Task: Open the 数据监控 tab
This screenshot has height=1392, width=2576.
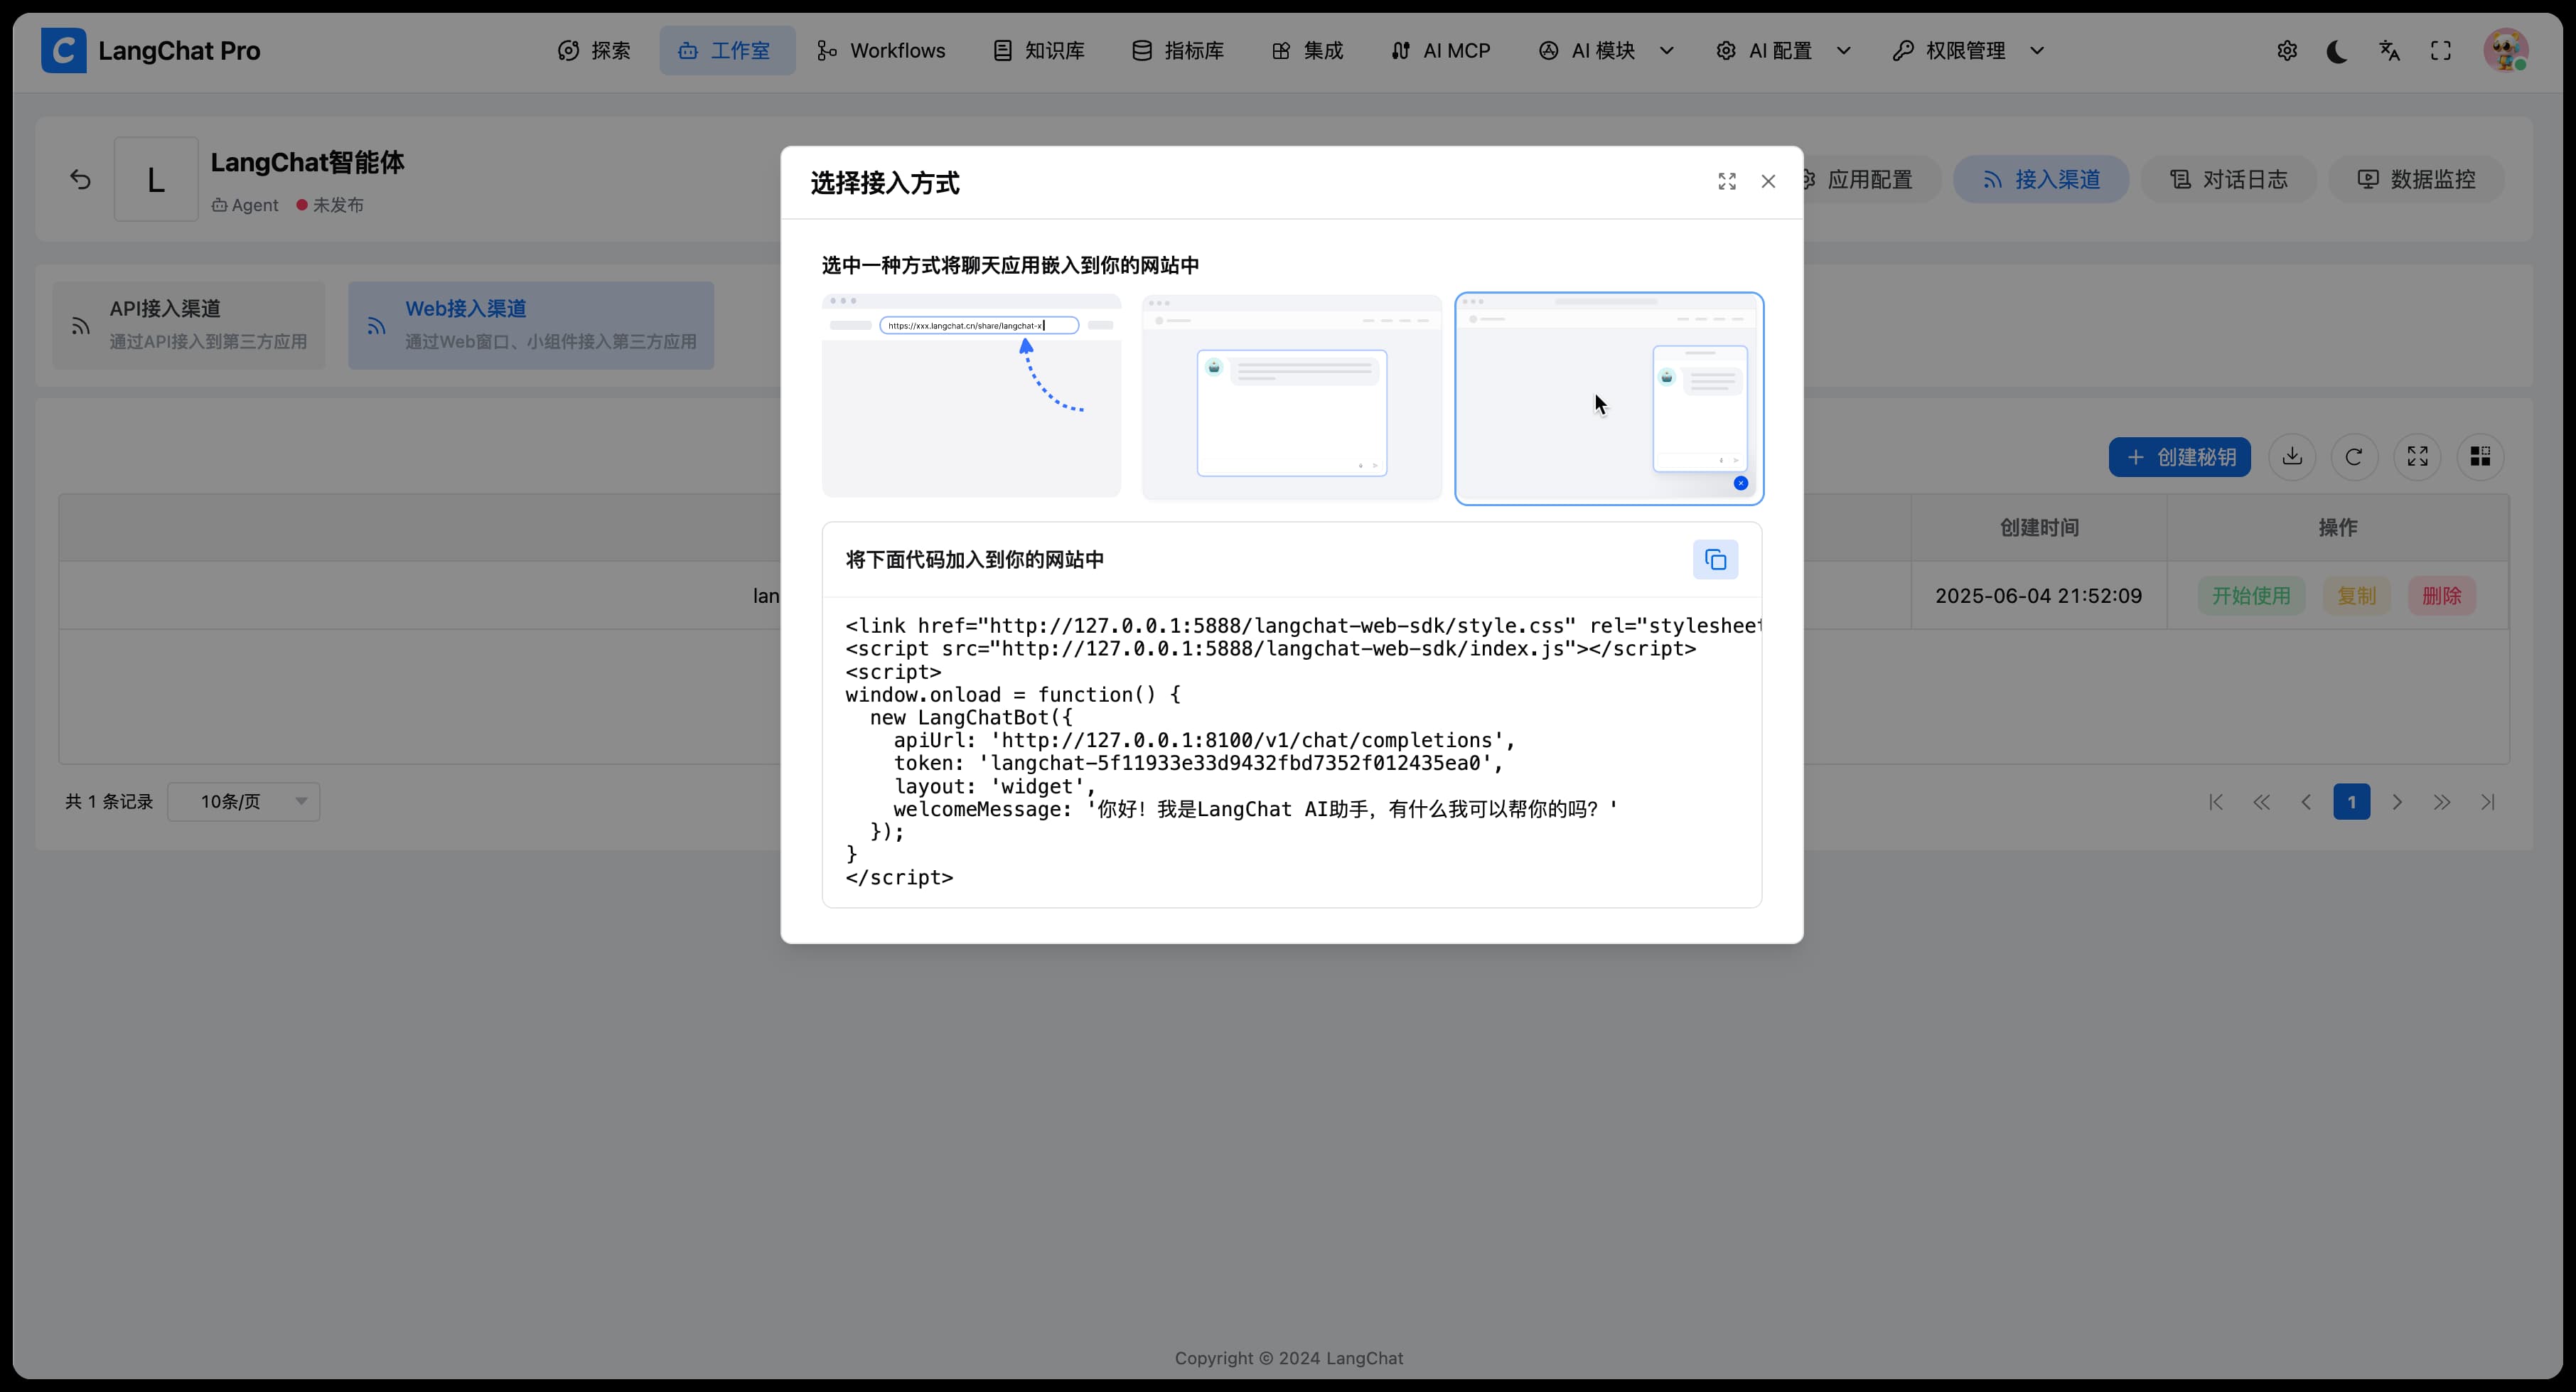Action: 2416,179
